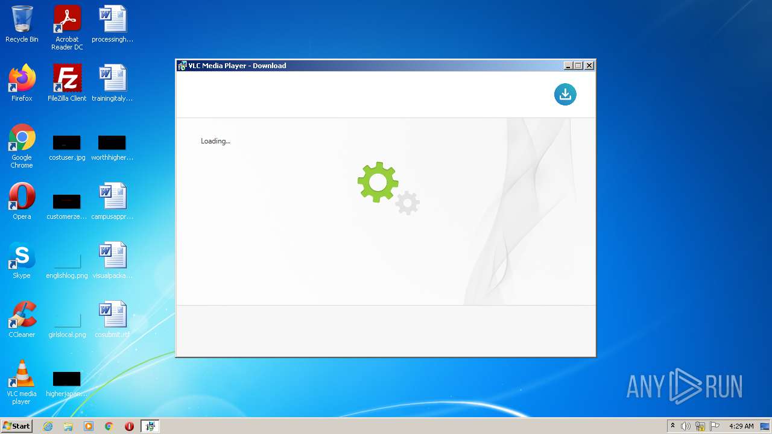Image resolution: width=772 pixels, height=434 pixels.
Task: Open Windows Explorer folder in taskbar
Action: 68,426
